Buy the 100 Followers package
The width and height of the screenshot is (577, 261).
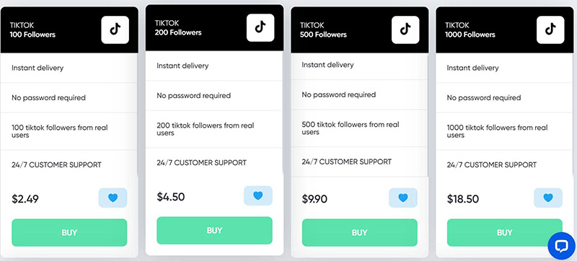pyautogui.click(x=69, y=233)
